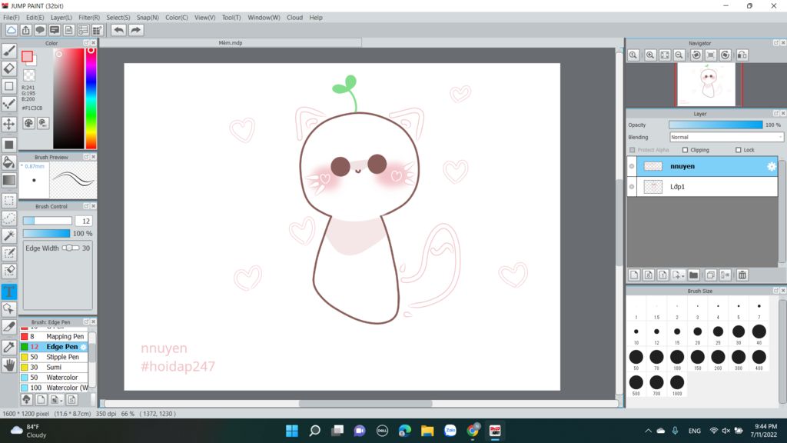Image resolution: width=787 pixels, height=443 pixels.
Task: Click the rainbow hue color bar
Action: click(91, 98)
